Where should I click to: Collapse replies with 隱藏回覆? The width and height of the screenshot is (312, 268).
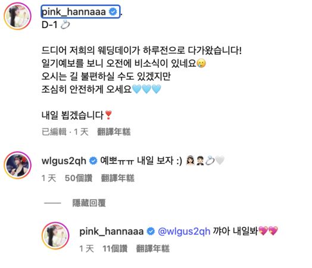pyautogui.click(x=89, y=203)
